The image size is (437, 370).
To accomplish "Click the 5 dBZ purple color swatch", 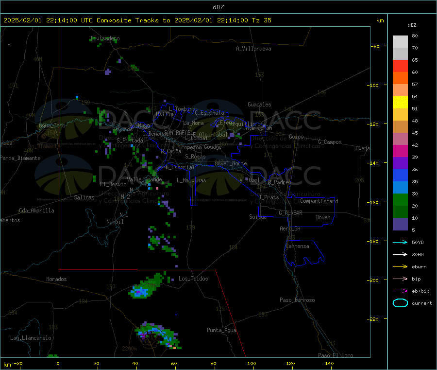I will click(x=400, y=224).
